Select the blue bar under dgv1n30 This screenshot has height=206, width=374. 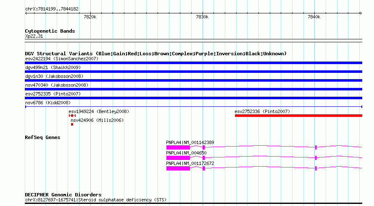[193, 80]
